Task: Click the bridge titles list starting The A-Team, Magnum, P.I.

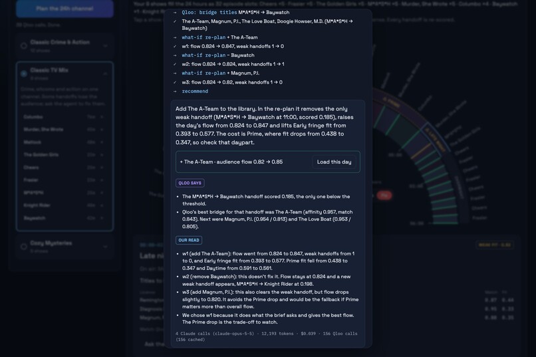Action: 267,25
